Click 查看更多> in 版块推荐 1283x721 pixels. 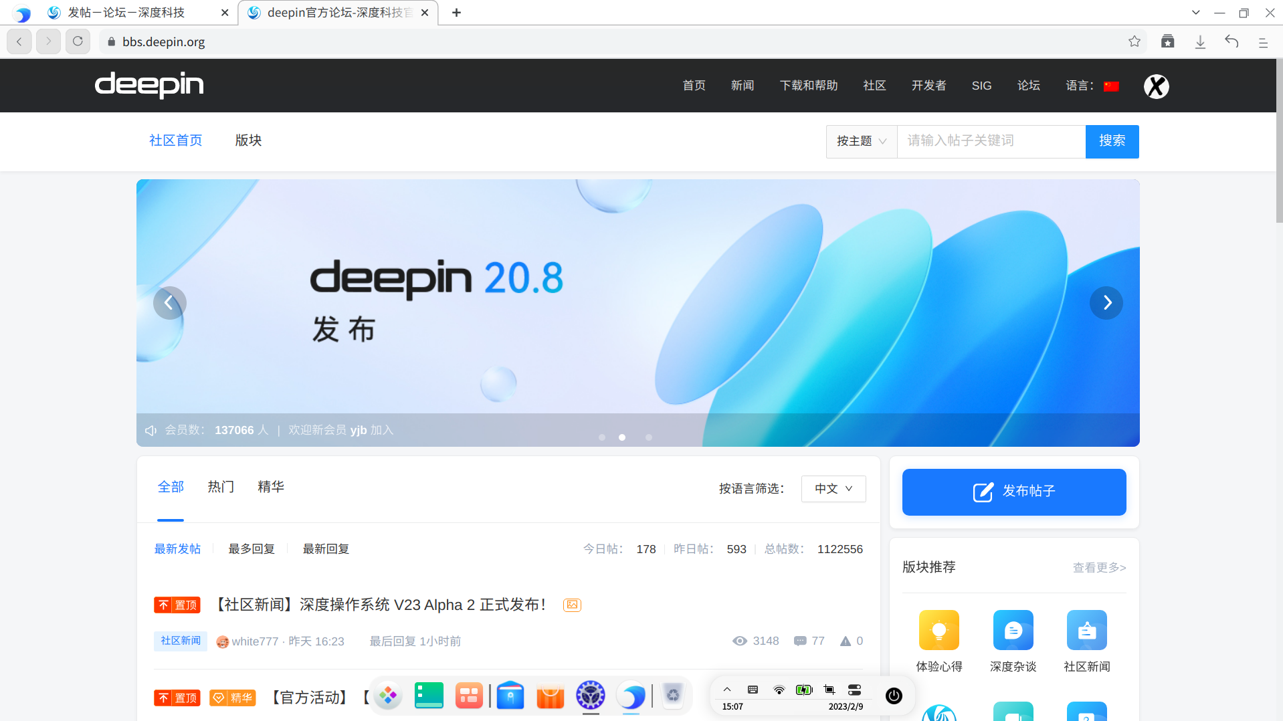pyautogui.click(x=1099, y=568)
